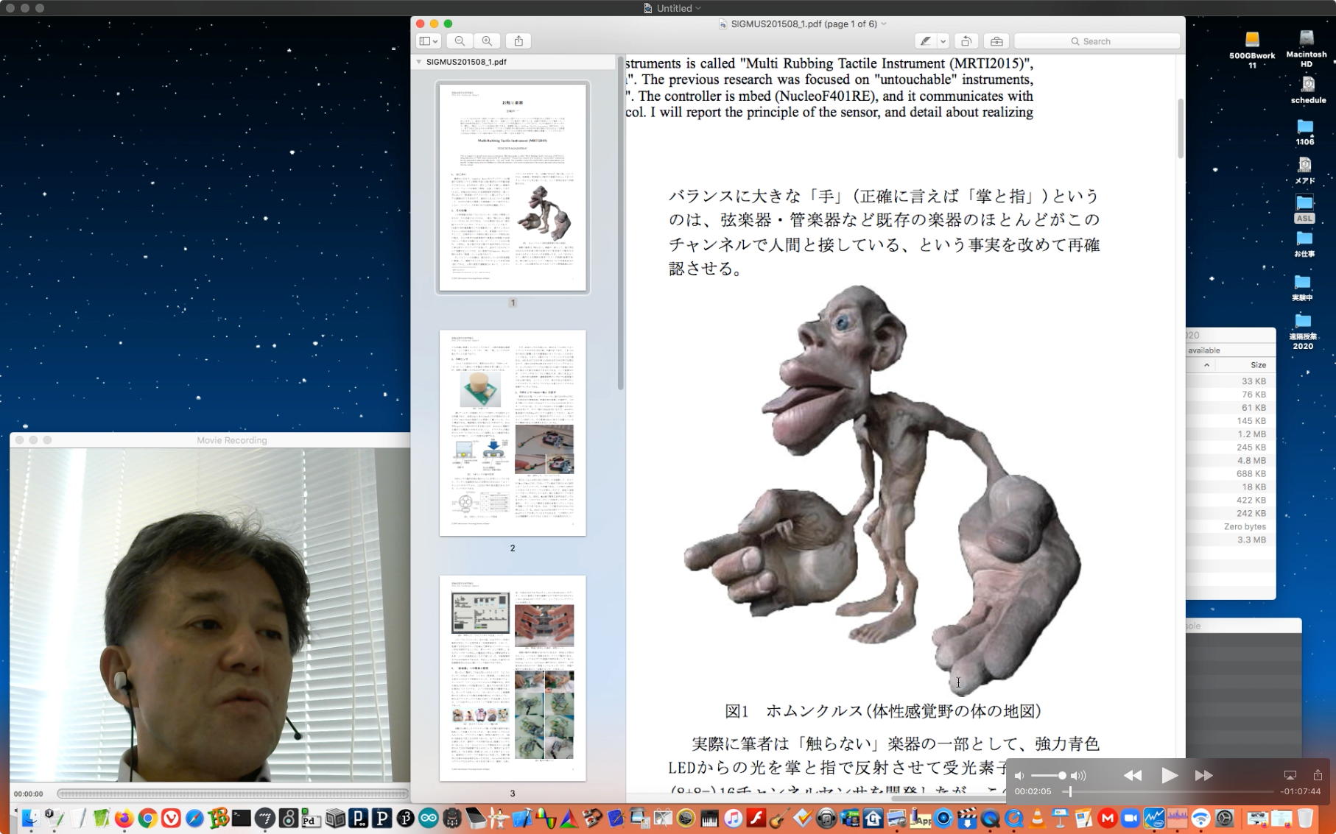Share the PDF from Preview toolbar
The height and width of the screenshot is (834, 1336).
(x=518, y=41)
